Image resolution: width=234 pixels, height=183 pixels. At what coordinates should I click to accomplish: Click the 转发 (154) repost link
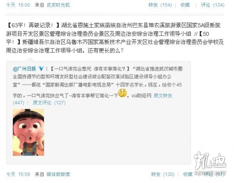point(160,5)
